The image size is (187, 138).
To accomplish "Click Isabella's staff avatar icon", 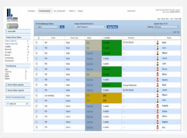I will [157, 106].
